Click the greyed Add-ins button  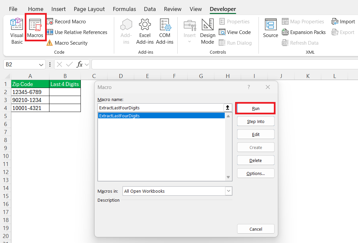click(x=126, y=31)
